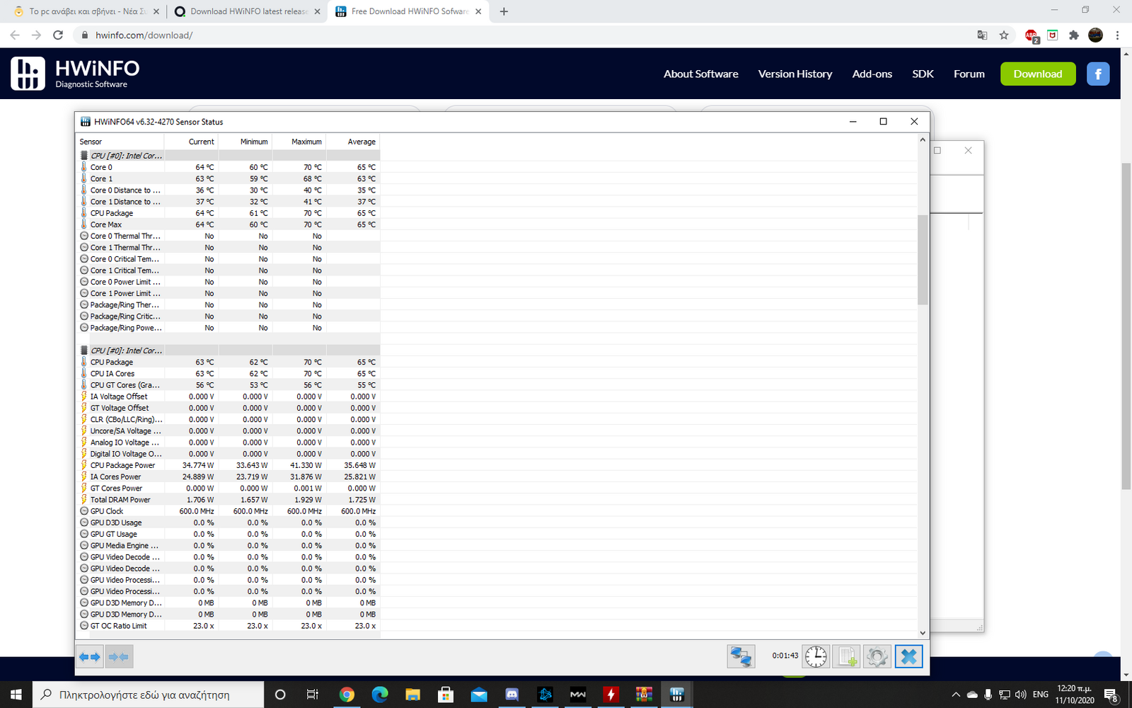Bookmark this page with the star icon

tap(1004, 35)
